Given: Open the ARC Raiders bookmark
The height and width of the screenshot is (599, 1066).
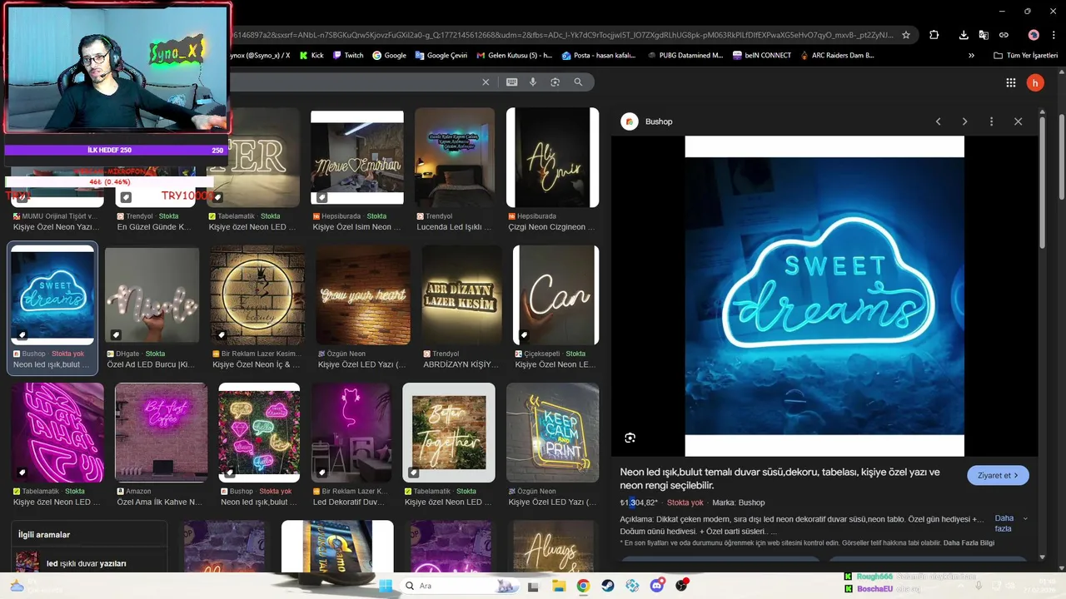Looking at the screenshot, I should [836, 55].
